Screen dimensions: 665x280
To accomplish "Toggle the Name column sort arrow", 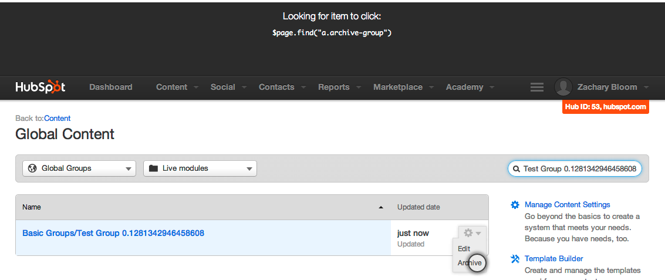I will (x=380, y=207).
